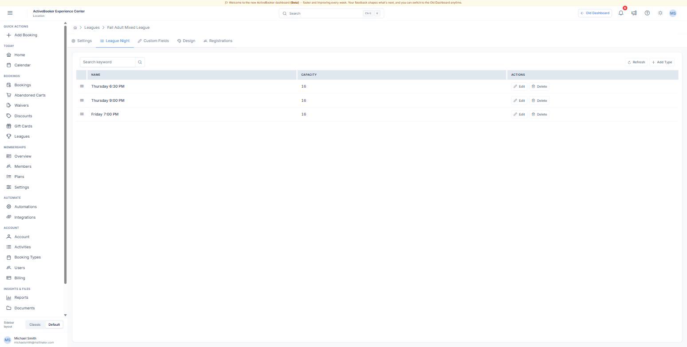Open the Design tab
The image size is (687, 347).
[186, 41]
